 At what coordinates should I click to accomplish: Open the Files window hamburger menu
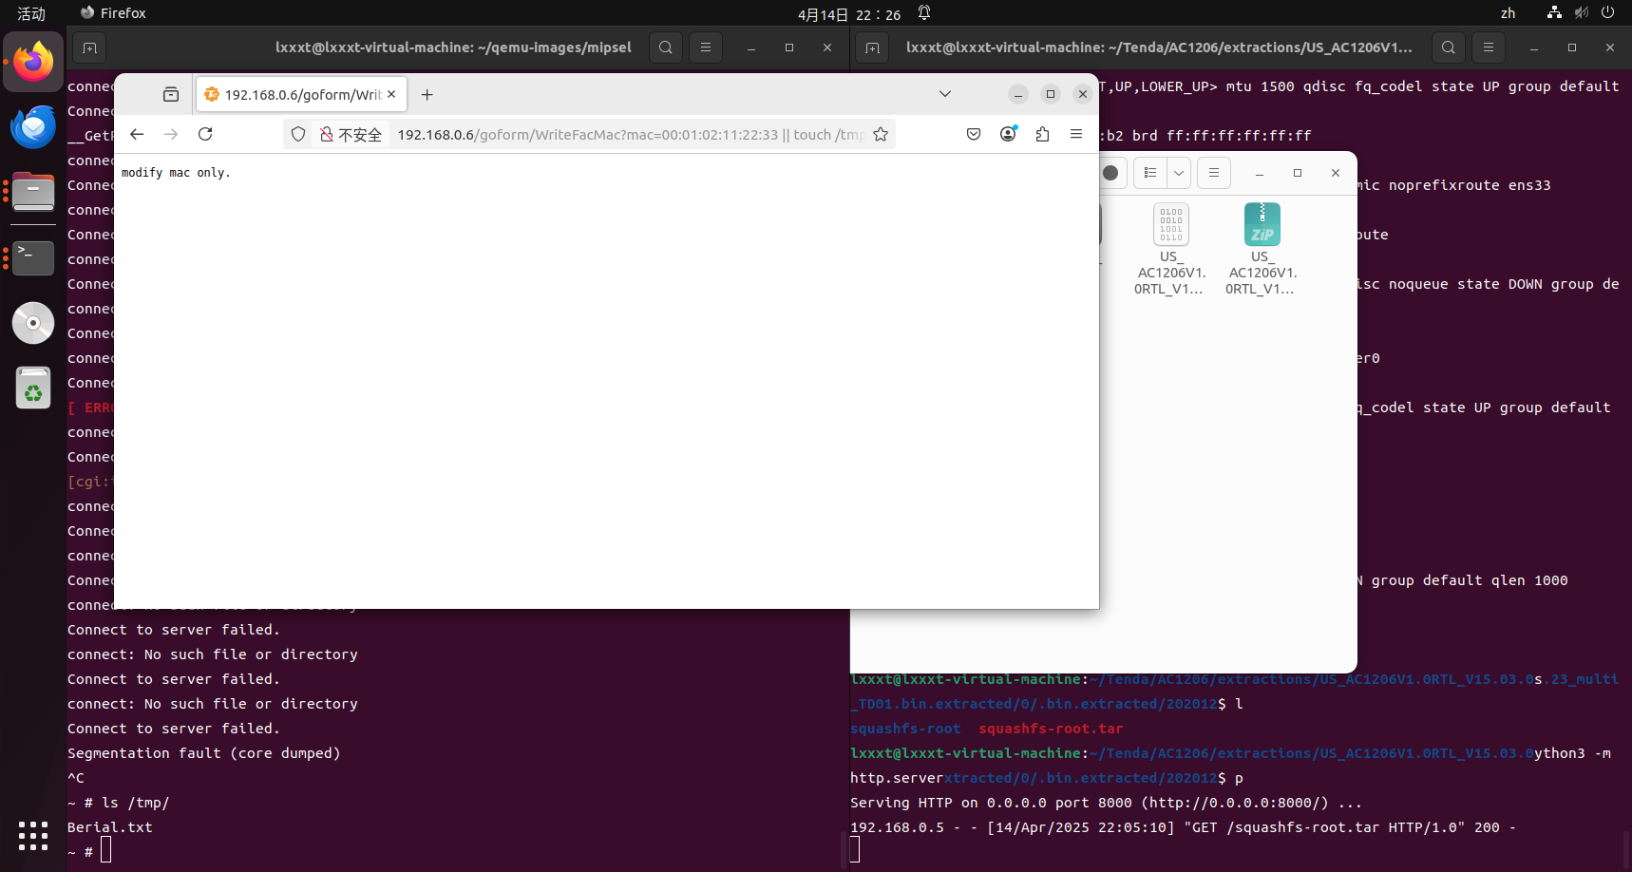tap(1214, 173)
